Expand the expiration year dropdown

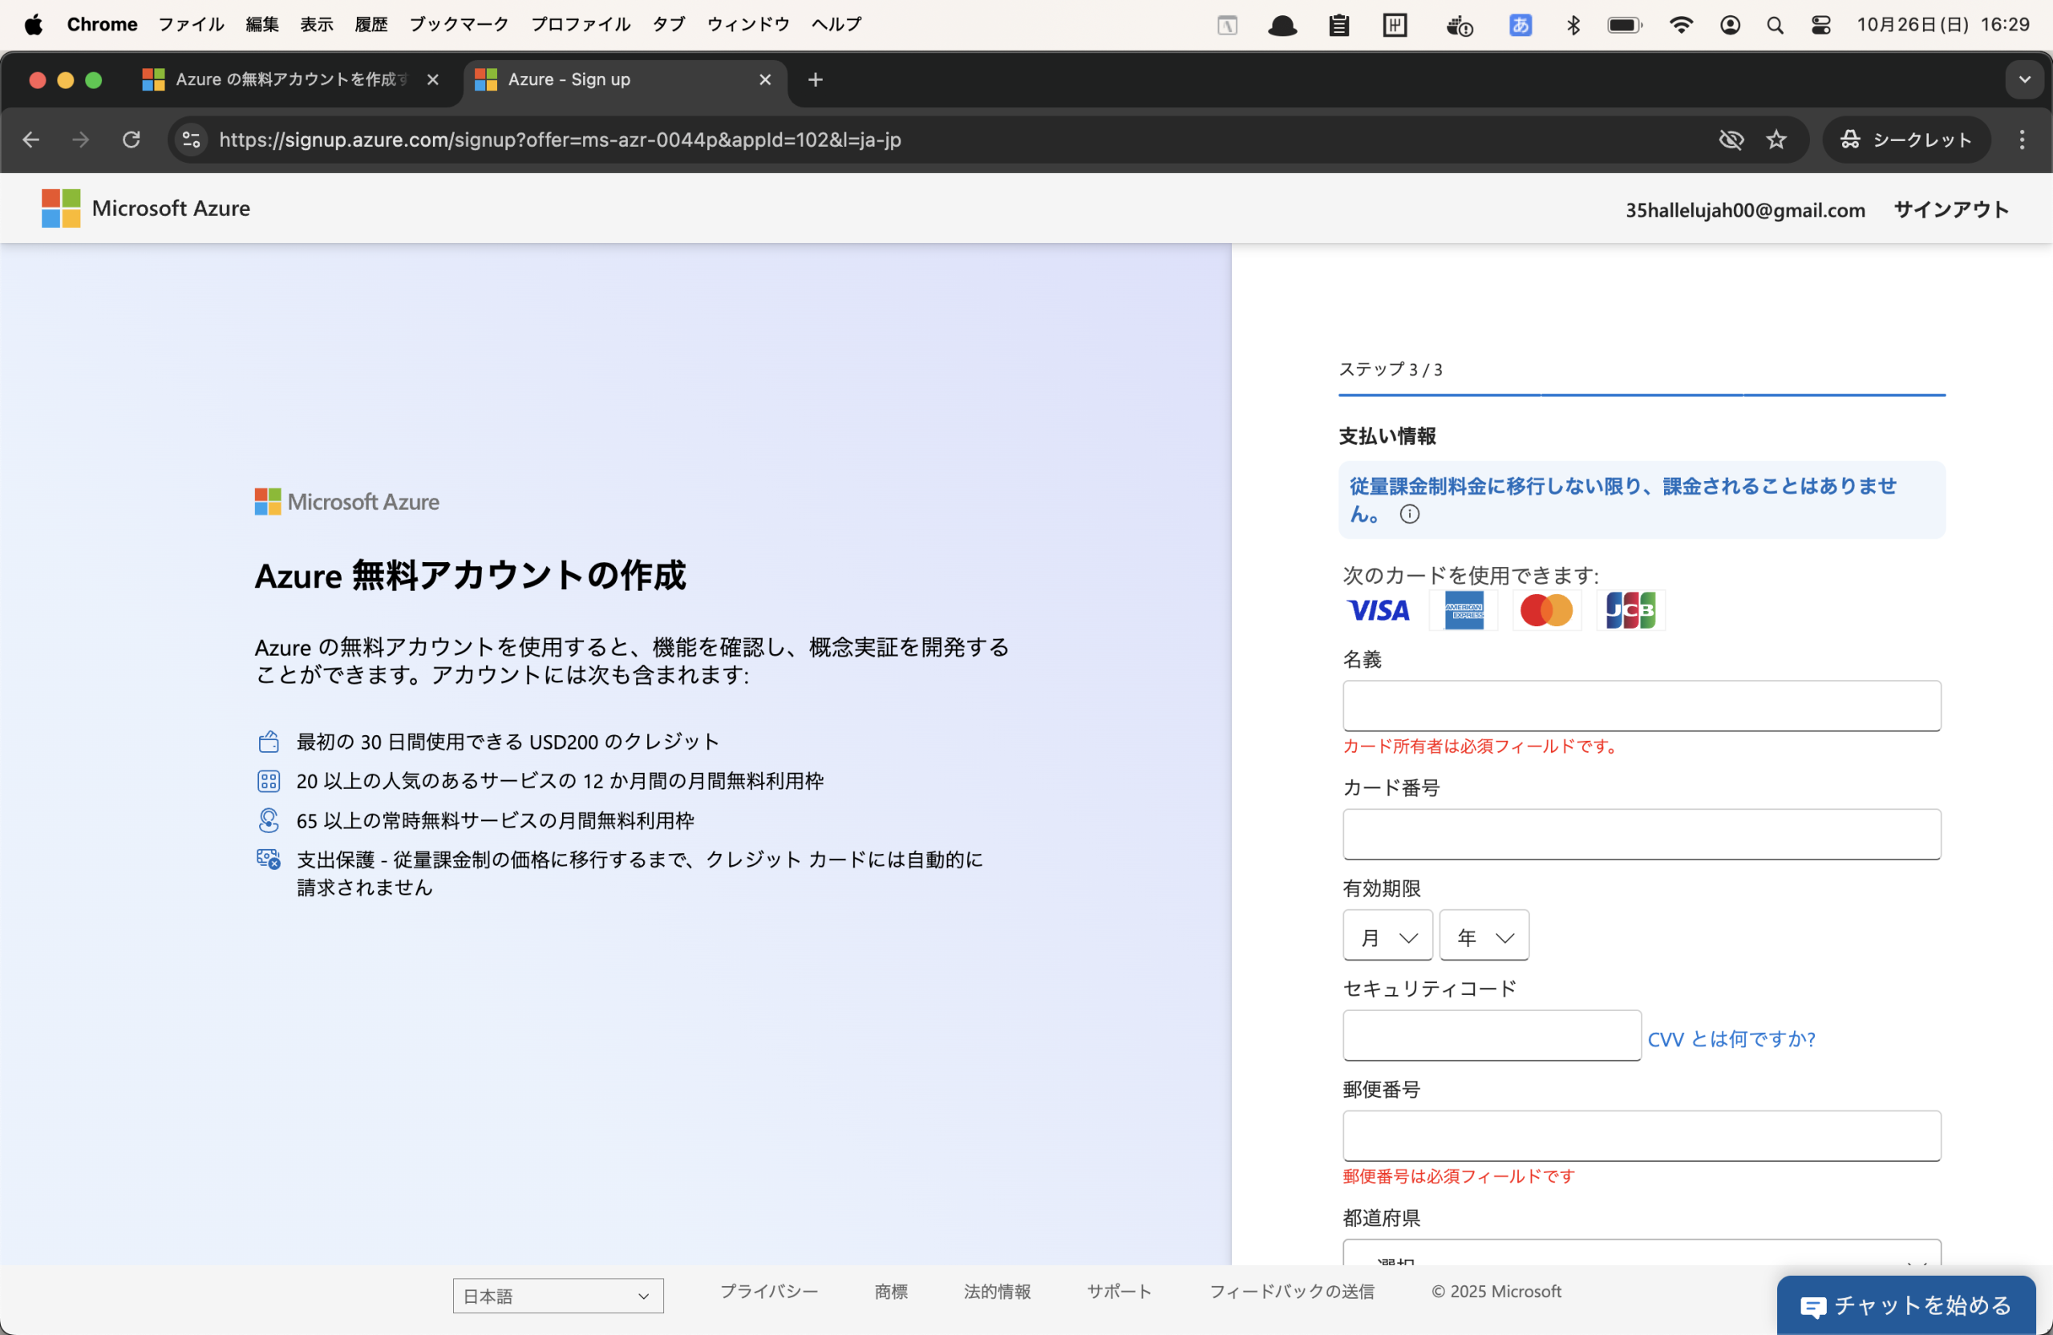1484,937
